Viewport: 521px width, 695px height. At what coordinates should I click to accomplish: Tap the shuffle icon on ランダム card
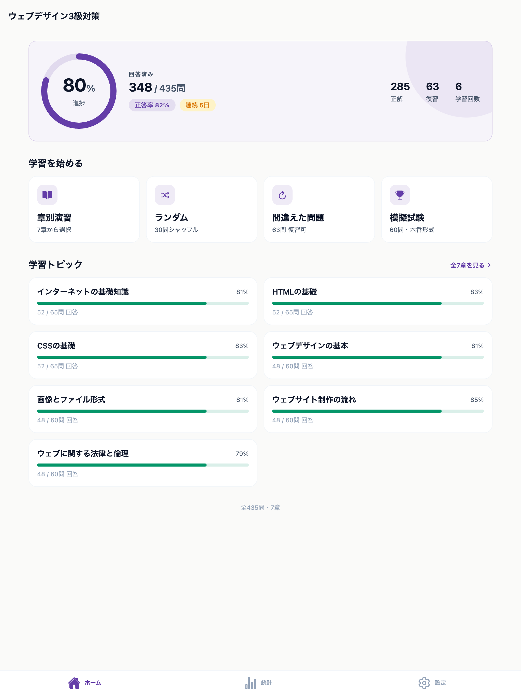click(x=165, y=195)
